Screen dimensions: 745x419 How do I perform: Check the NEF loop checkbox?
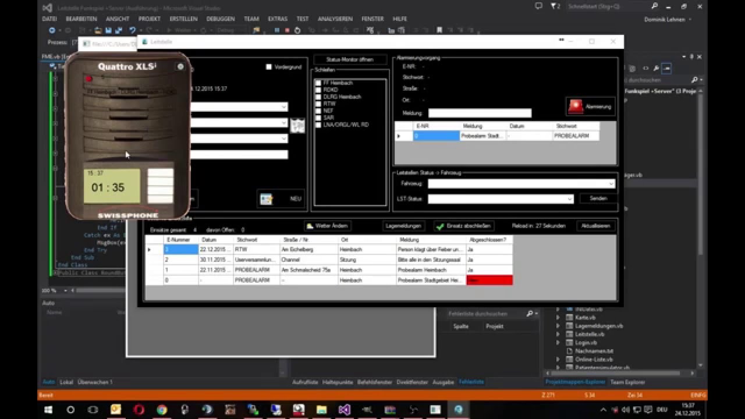coord(318,111)
